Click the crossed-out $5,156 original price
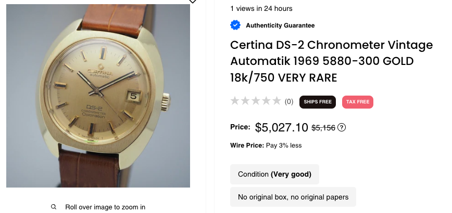This screenshot has height=213, width=452. (323, 128)
